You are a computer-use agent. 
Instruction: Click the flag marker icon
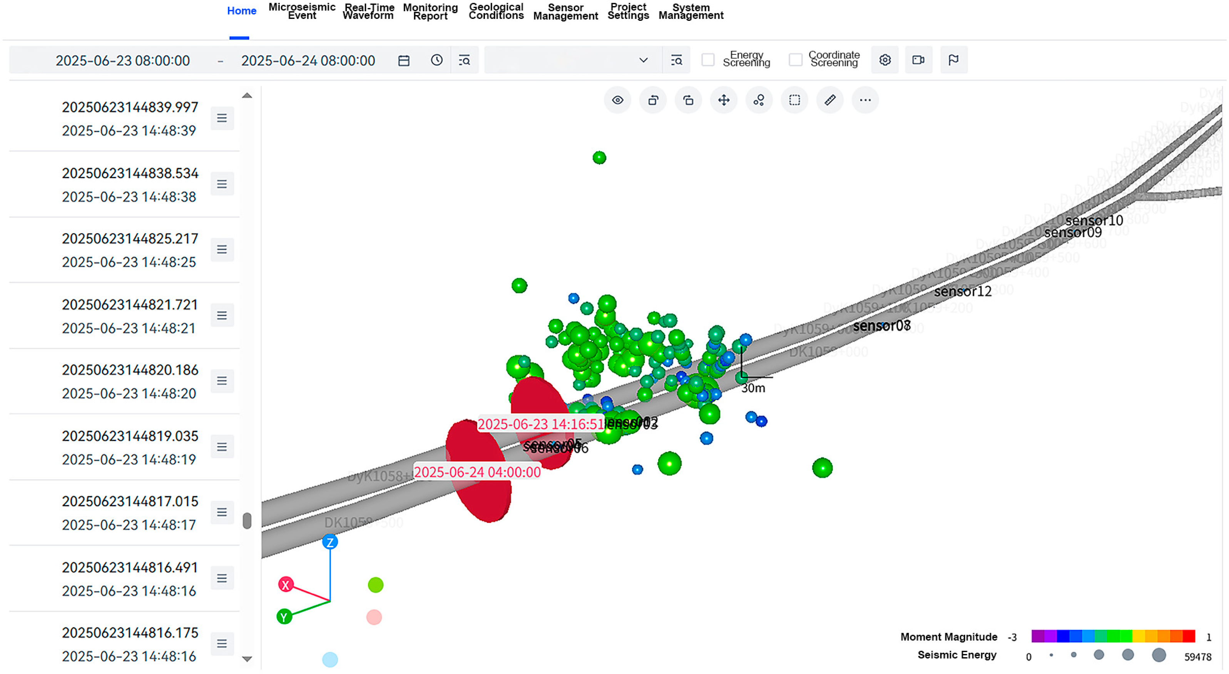click(953, 60)
